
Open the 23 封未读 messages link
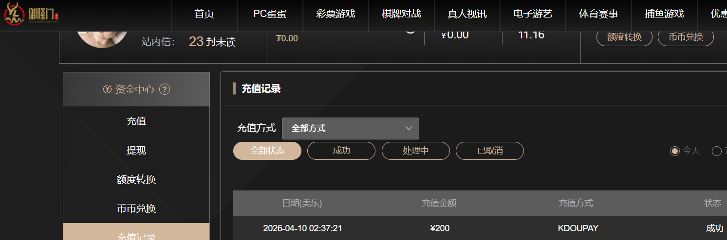click(x=212, y=42)
